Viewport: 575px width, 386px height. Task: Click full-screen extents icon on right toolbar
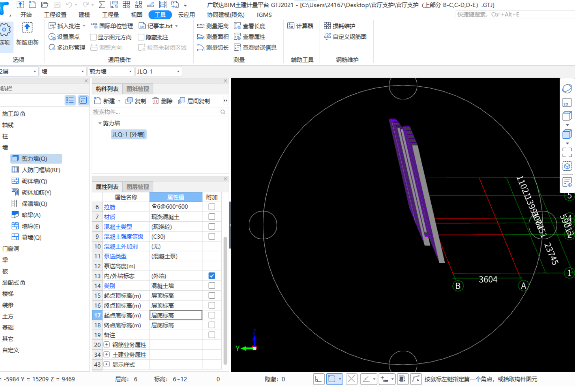click(x=567, y=152)
